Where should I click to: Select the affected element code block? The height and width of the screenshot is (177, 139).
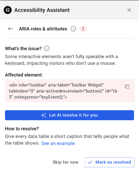70,91
